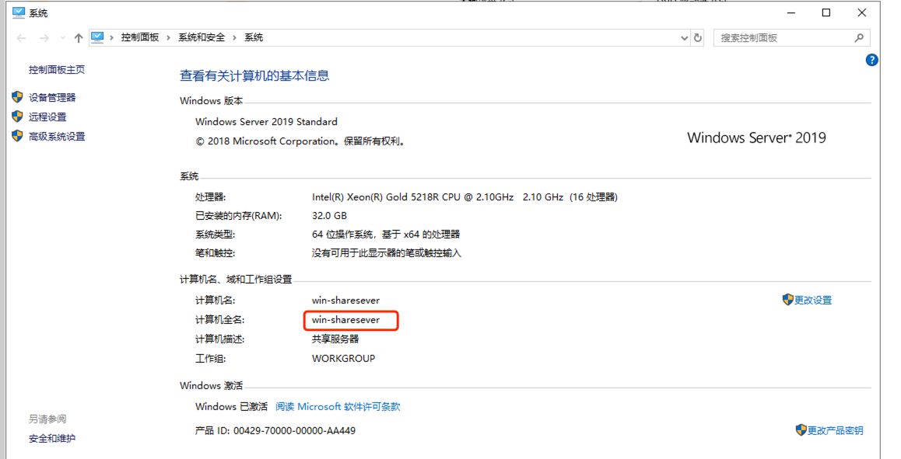Open the 阅读 Microsoft 软件许可条款 link
Image resolution: width=901 pixels, height=459 pixels.
click(x=338, y=407)
